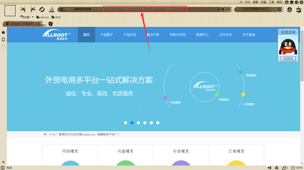Open the 产品价格 navigation item
Screen dimensions: 304x170
[x=130, y=35]
